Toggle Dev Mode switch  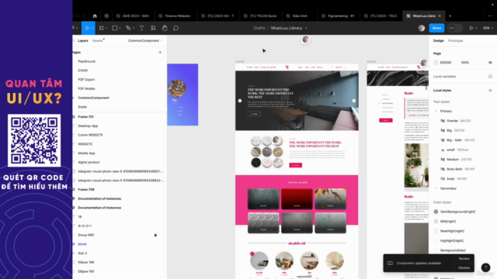point(454,28)
